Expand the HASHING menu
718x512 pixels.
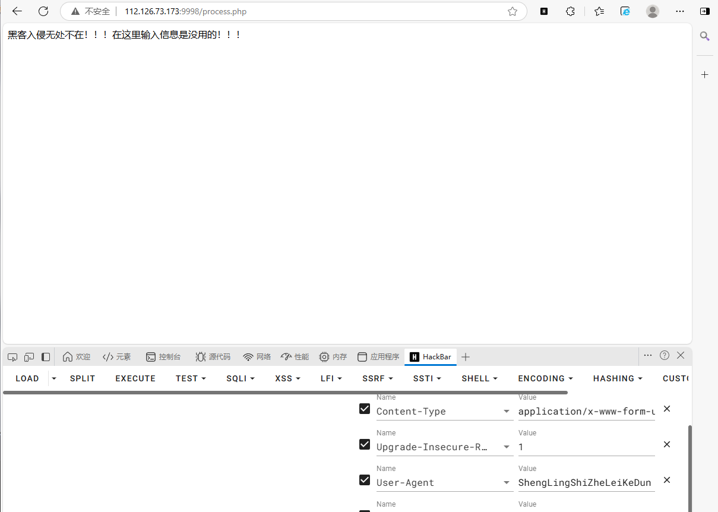pos(618,378)
